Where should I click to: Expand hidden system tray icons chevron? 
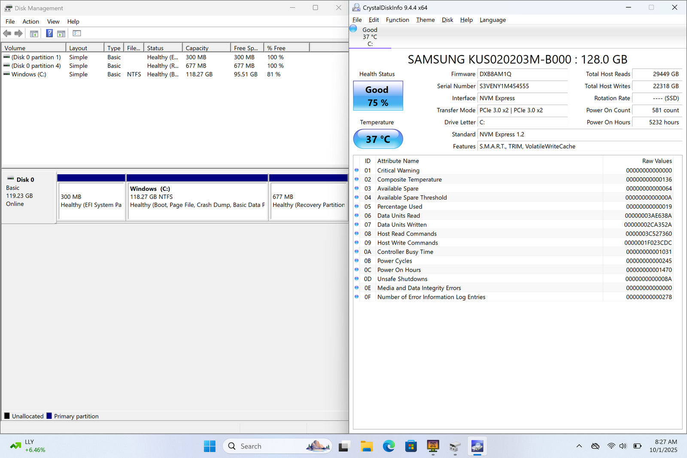[579, 446]
